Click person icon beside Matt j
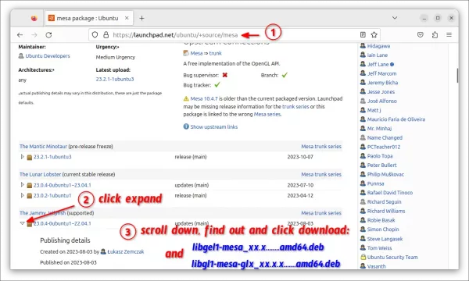Screen dimensions: 469x281 [363, 110]
